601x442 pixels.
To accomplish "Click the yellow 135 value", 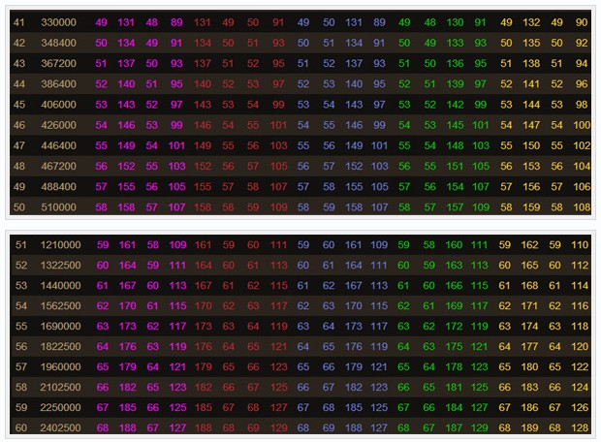I will coord(531,43).
